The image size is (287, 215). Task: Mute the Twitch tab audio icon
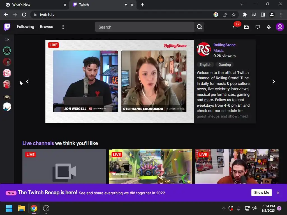pyautogui.click(x=126, y=5)
